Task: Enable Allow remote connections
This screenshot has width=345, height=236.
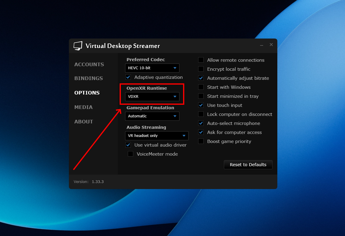Action: coord(201,60)
